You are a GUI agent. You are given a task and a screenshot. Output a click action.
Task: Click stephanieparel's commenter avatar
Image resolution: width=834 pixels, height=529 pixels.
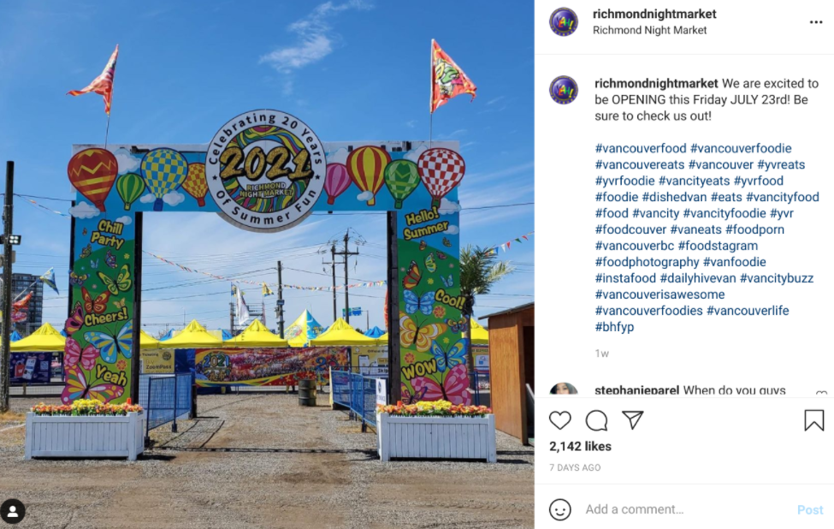563,389
